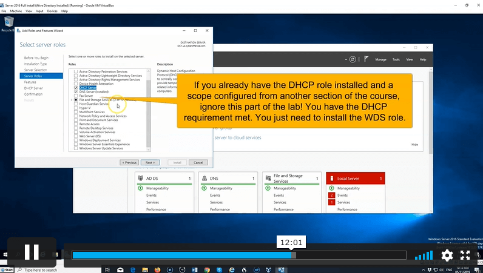Screen dimensions: 483x273
Task: Uncheck the DHCP Server role checkbox
Action: click(x=76, y=88)
